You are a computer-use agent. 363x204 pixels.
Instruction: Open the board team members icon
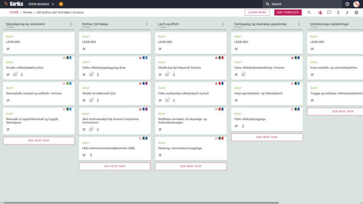[x=320, y=12]
